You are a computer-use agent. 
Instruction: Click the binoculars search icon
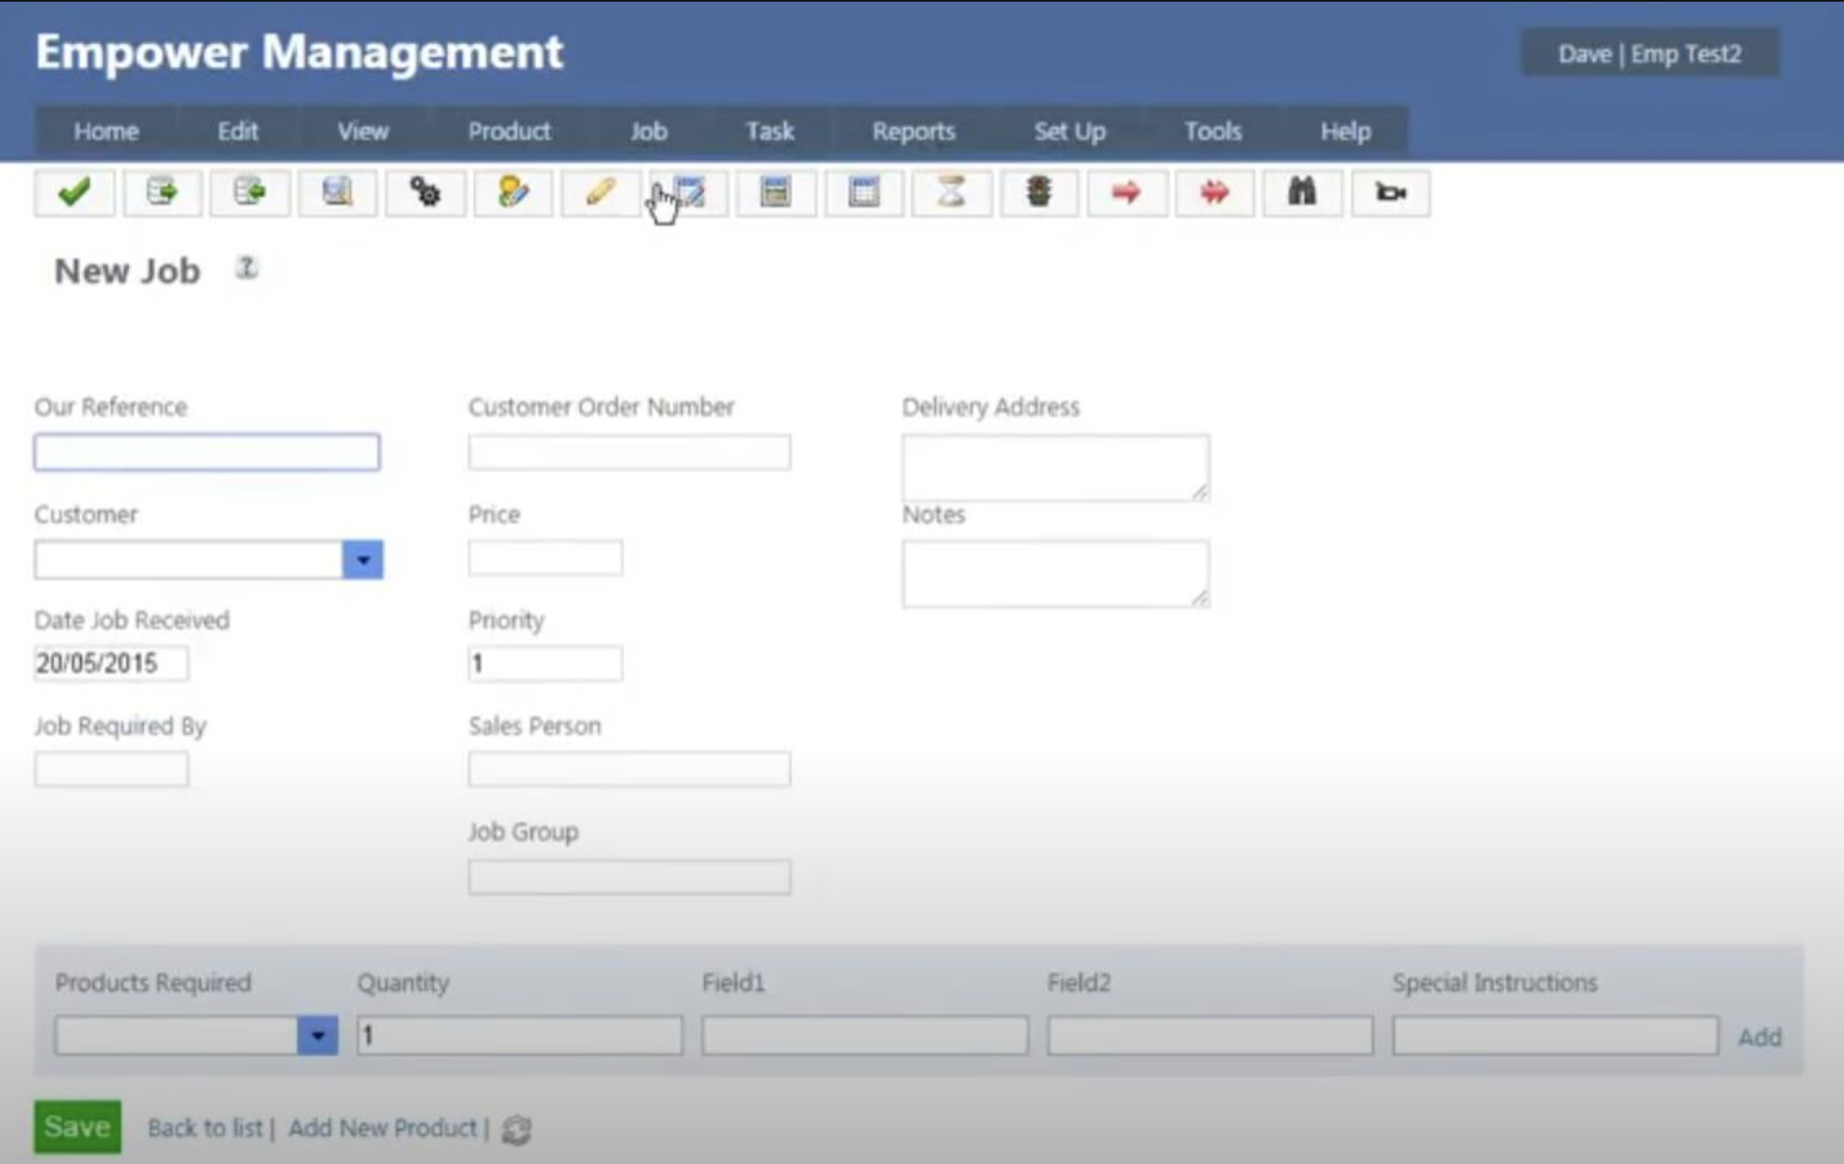(1302, 193)
